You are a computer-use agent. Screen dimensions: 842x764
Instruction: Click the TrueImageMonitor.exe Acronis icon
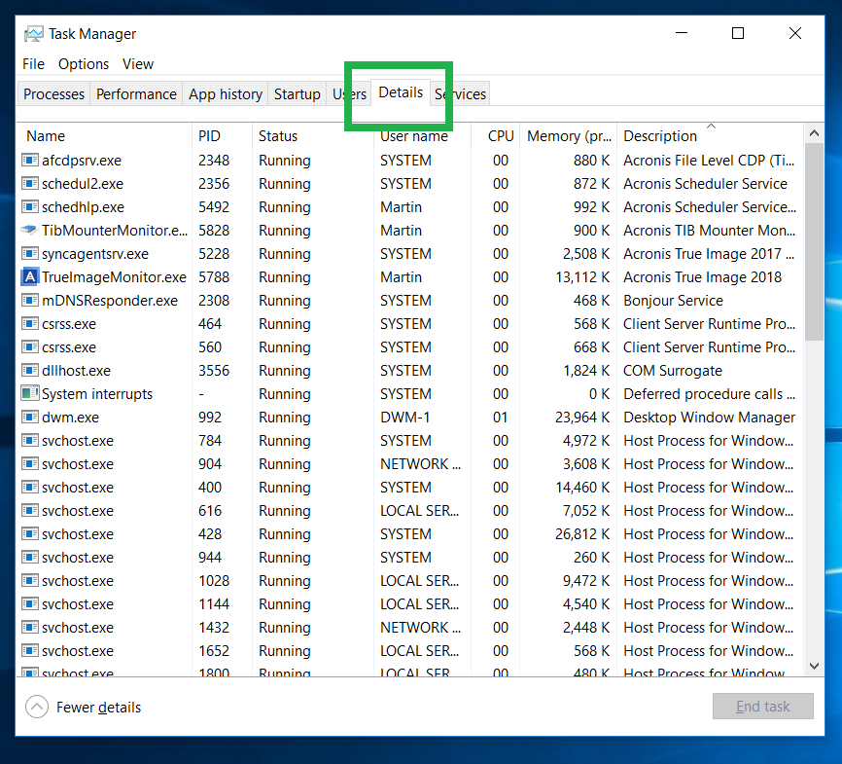click(x=29, y=277)
